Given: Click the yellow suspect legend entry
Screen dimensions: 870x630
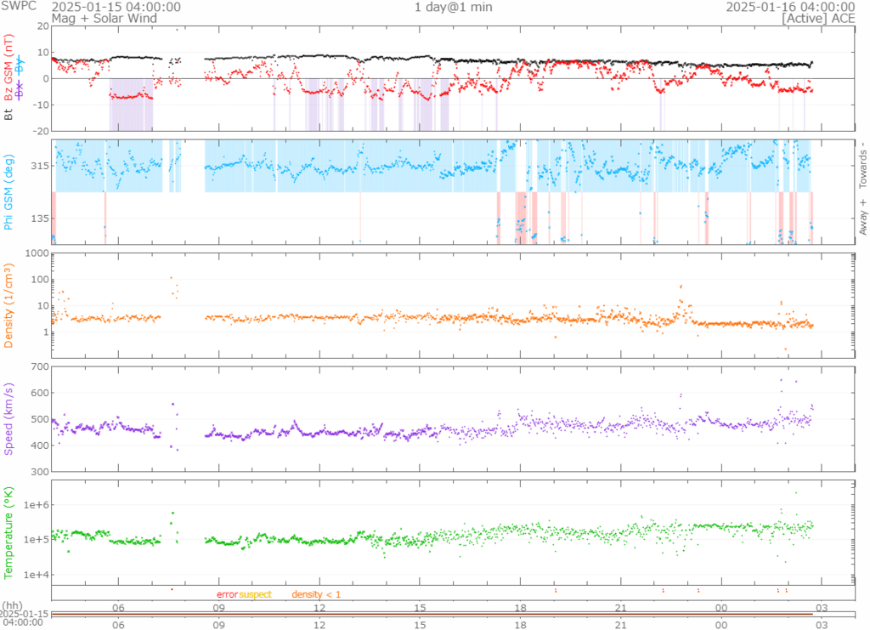Looking at the screenshot, I should coord(255,594).
